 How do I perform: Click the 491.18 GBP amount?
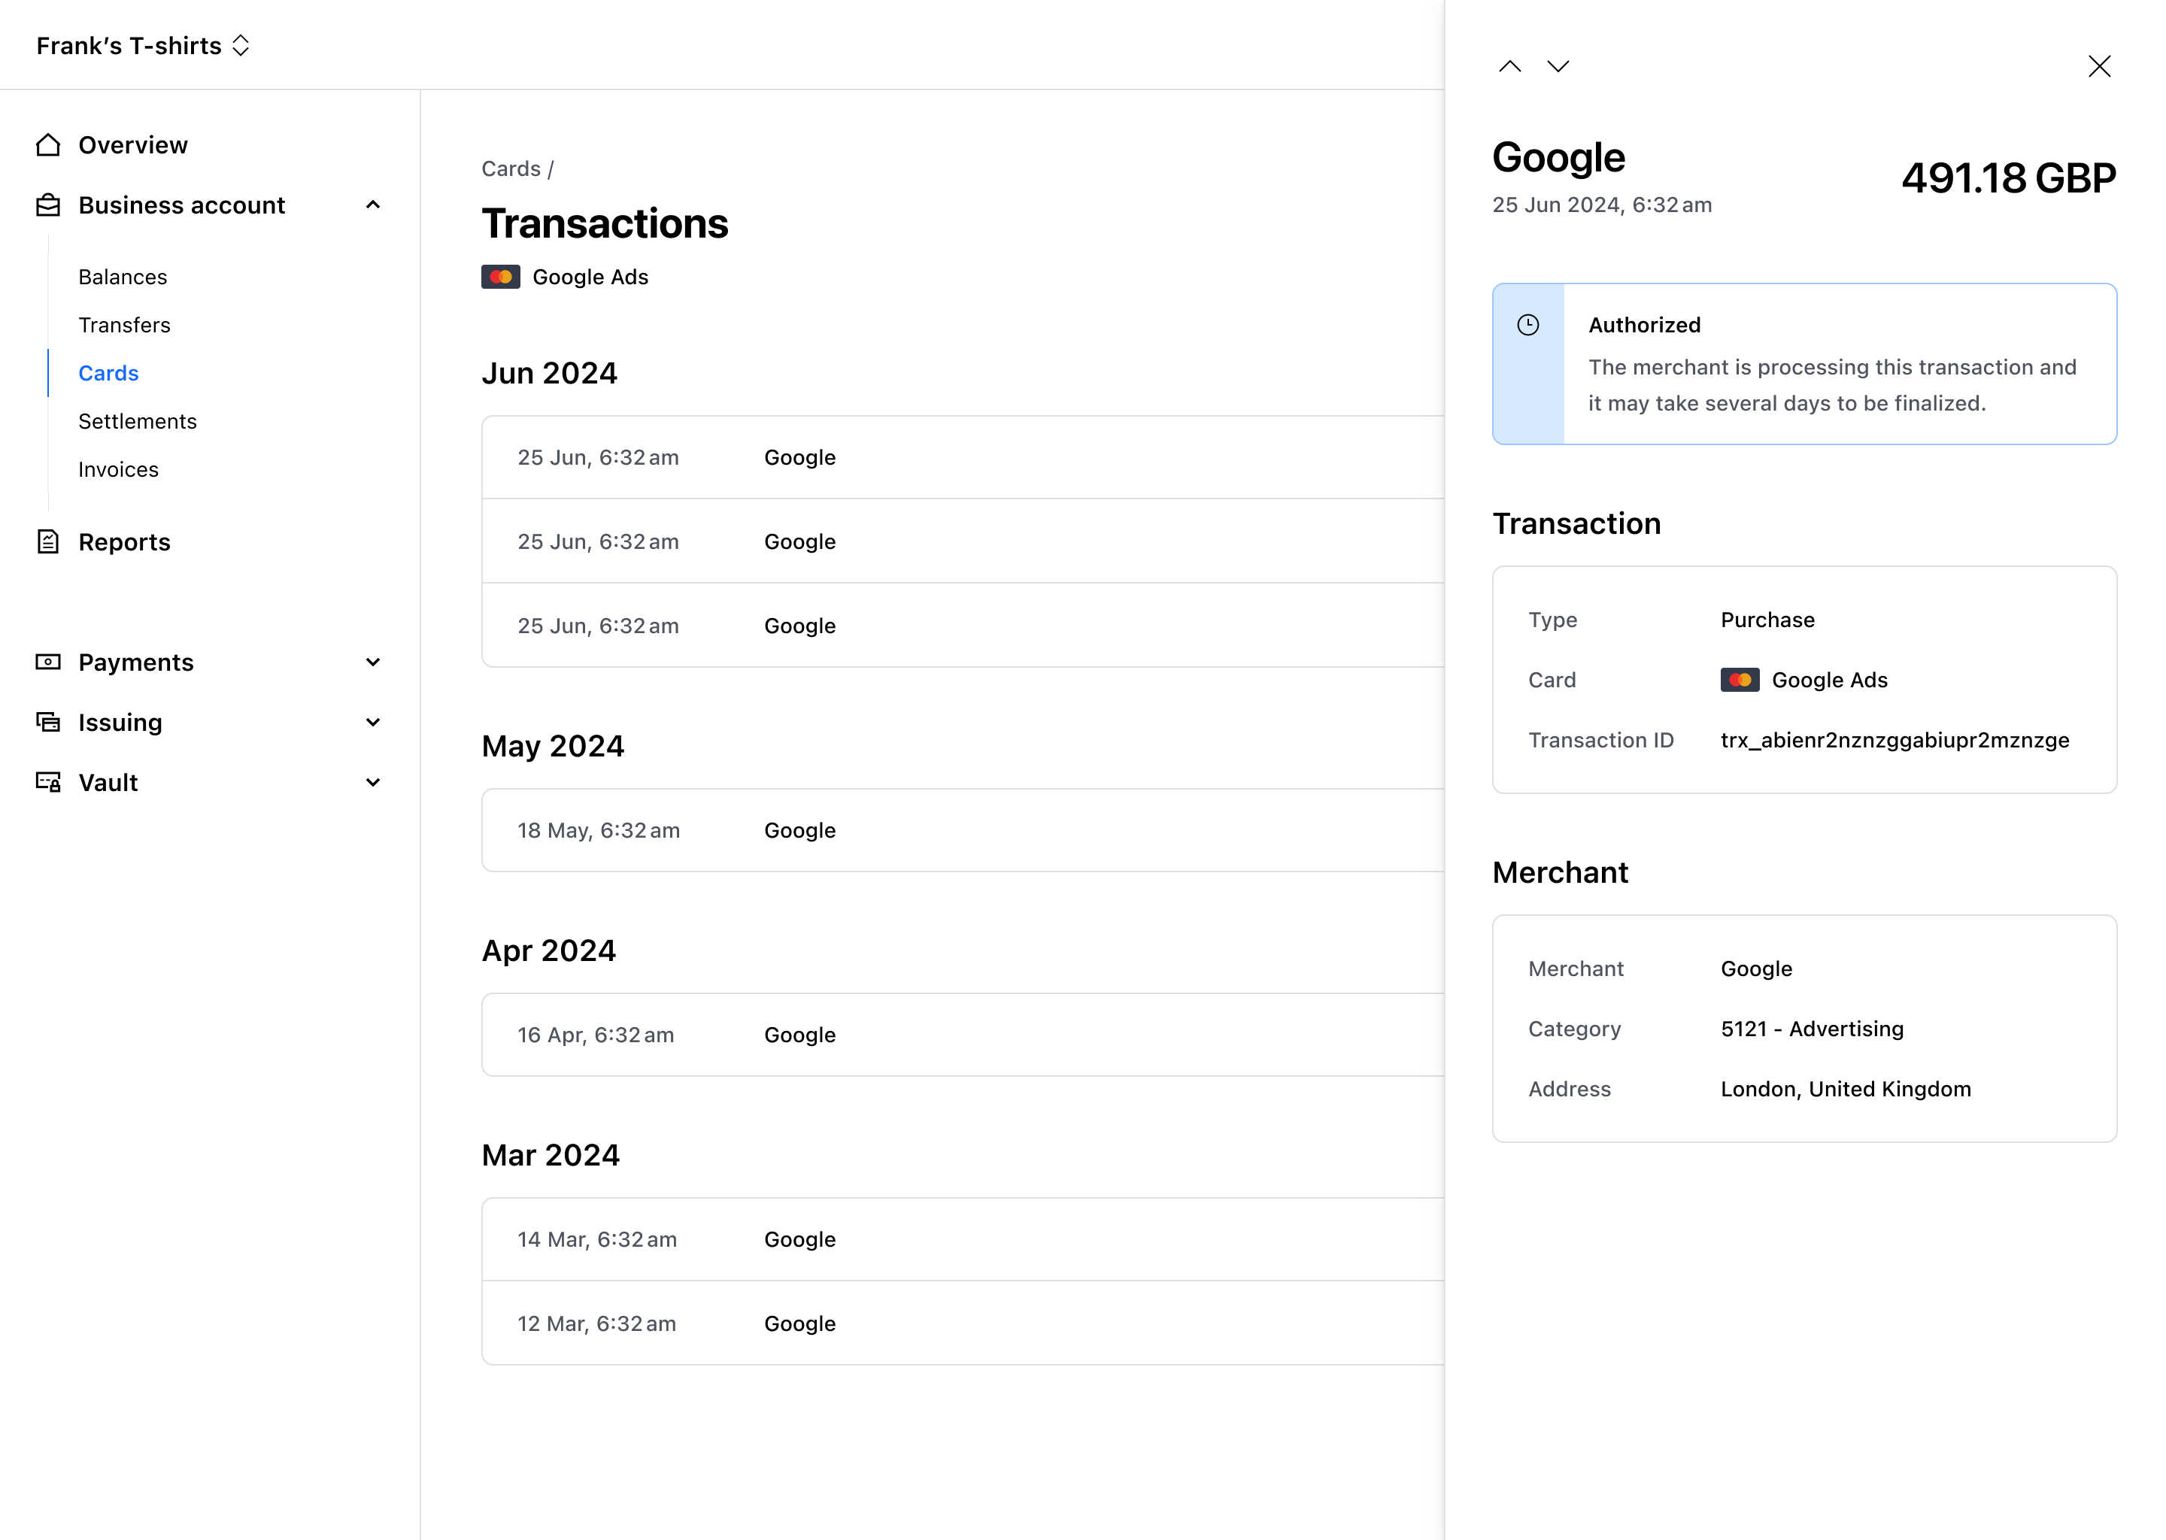[x=2009, y=178]
